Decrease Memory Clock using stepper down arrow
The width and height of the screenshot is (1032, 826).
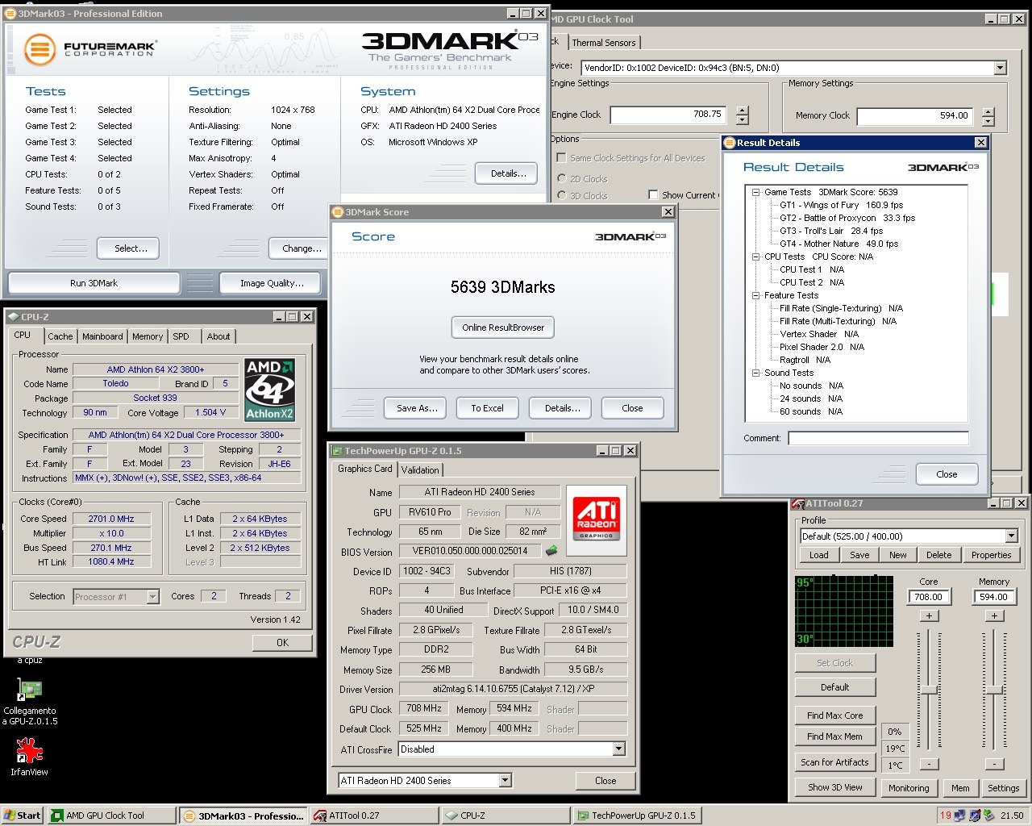[x=988, y=120]
